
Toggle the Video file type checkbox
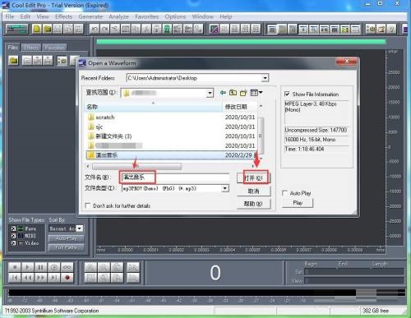pyautogui.click(x=13, y=242)
